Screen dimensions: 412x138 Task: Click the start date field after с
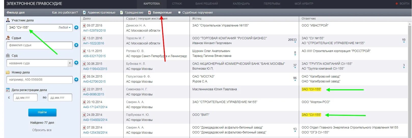25,98
